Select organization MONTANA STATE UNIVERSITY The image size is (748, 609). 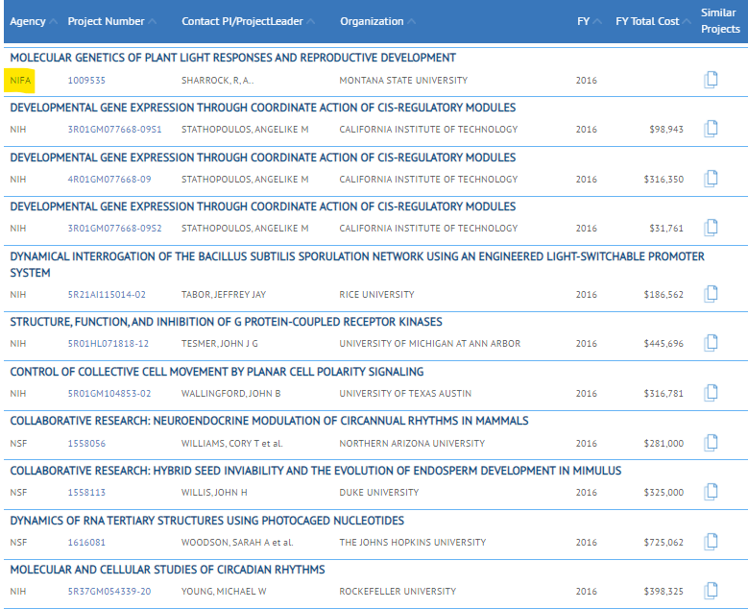pos(403,80)
